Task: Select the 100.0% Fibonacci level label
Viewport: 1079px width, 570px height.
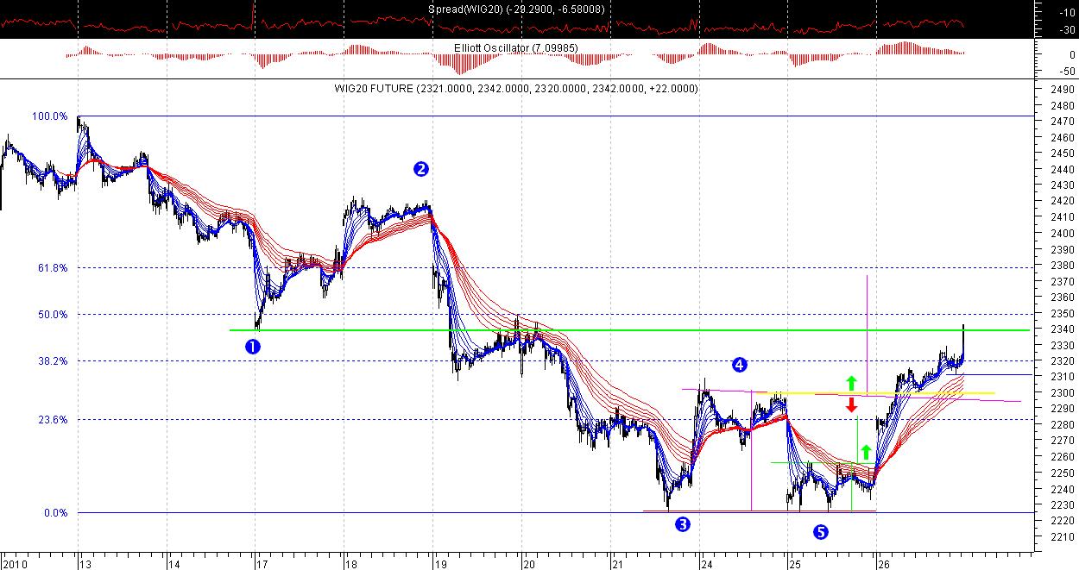Action: tap(50, 116)
